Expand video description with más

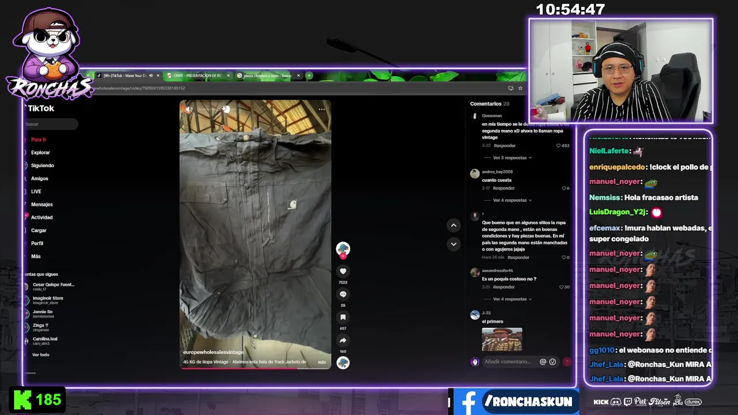coord(322,362)
